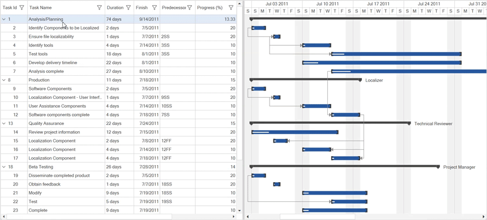Image resolution: width=487 pixels, height=220 pixels.
Task: Select the Review project information task bar
Action: (294, 132)
